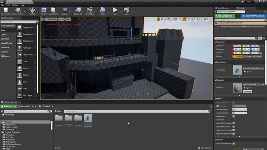Viewport: 267px width, 150px height.
Task: Open the File menu
Action: 3,5
